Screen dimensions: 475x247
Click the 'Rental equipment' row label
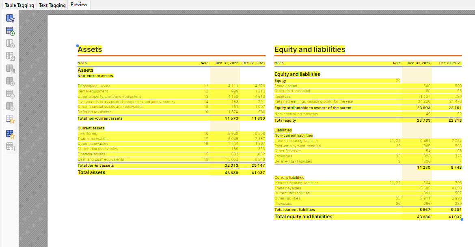(x=93, y=91)
